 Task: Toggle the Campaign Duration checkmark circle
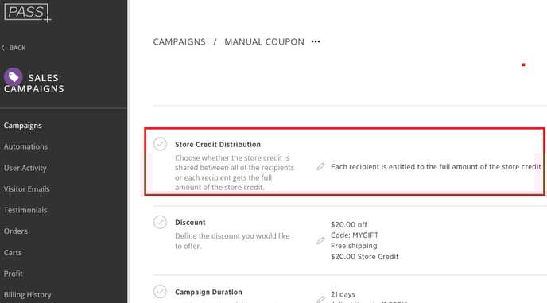pos(160,292)
